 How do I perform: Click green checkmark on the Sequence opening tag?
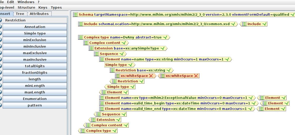121,54
